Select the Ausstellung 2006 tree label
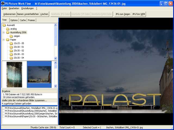This screenshot has height=130, width=174. 18,32
